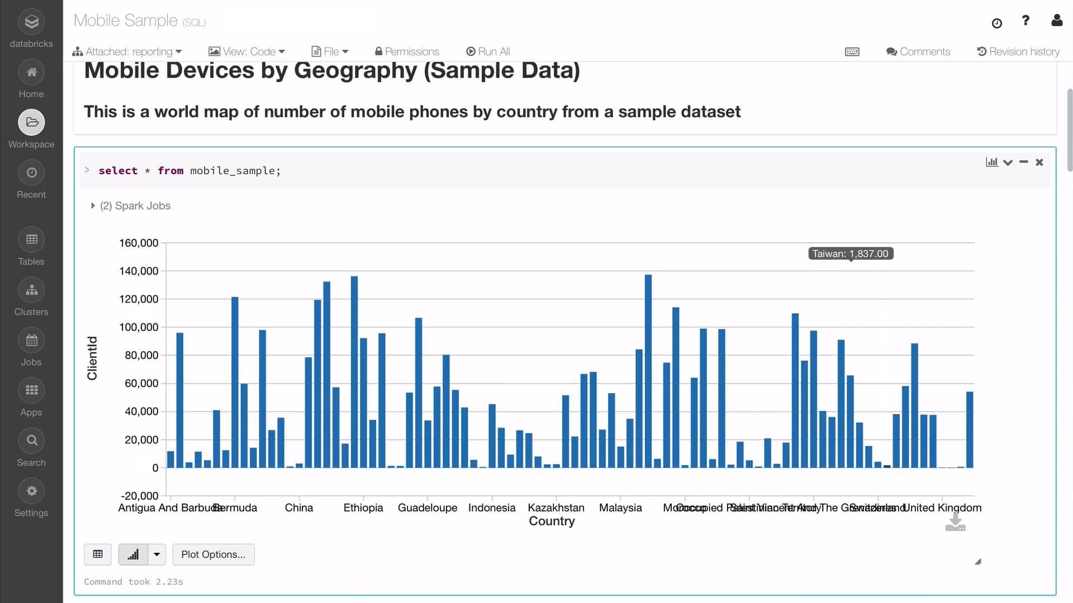Open the Settings page

(31, 498)
